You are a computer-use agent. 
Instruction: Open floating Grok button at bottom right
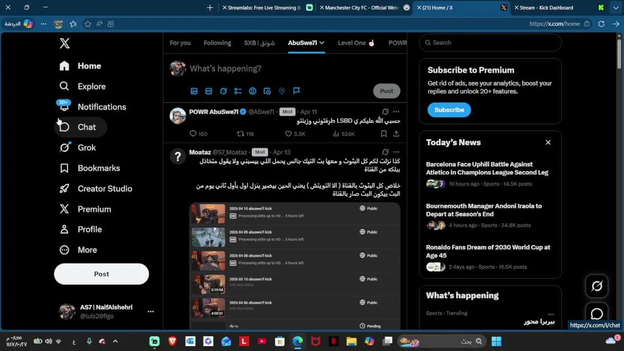point(597,286)
